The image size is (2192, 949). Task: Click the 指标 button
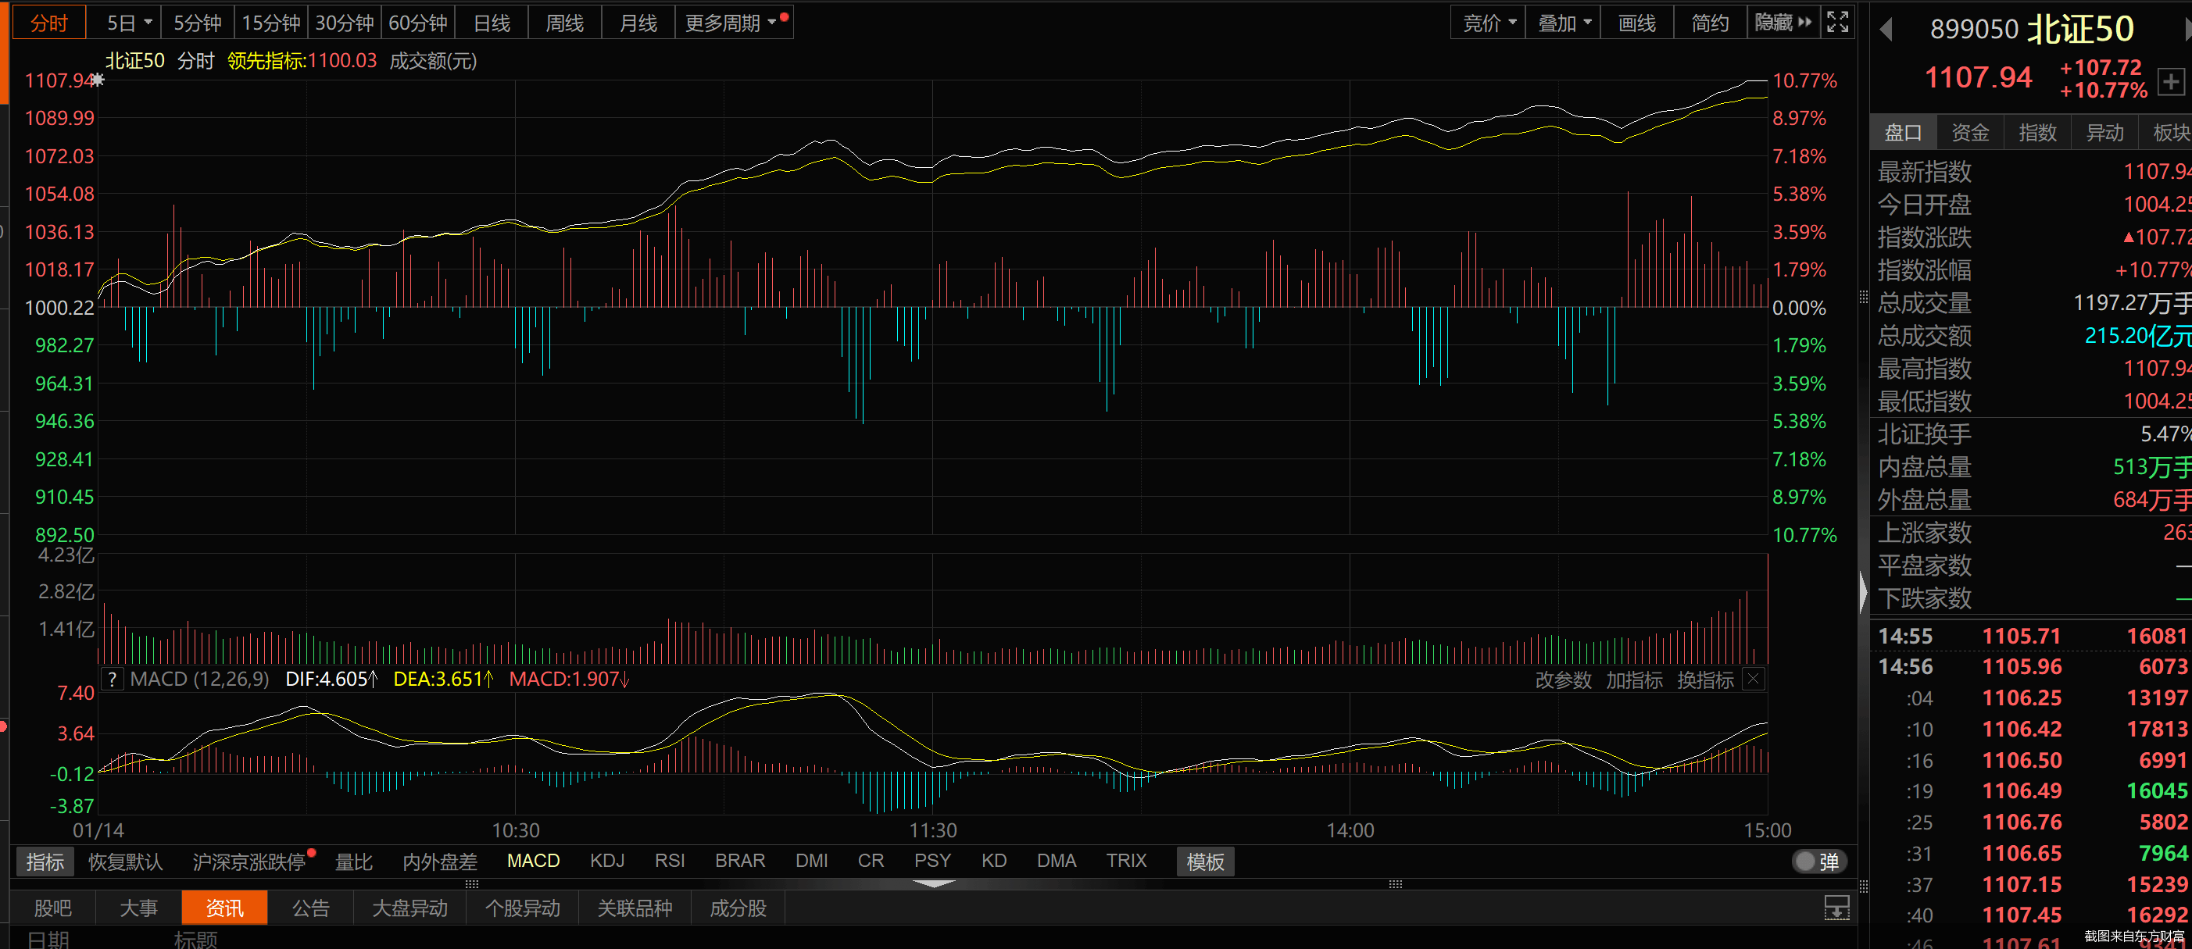point(45,862)
